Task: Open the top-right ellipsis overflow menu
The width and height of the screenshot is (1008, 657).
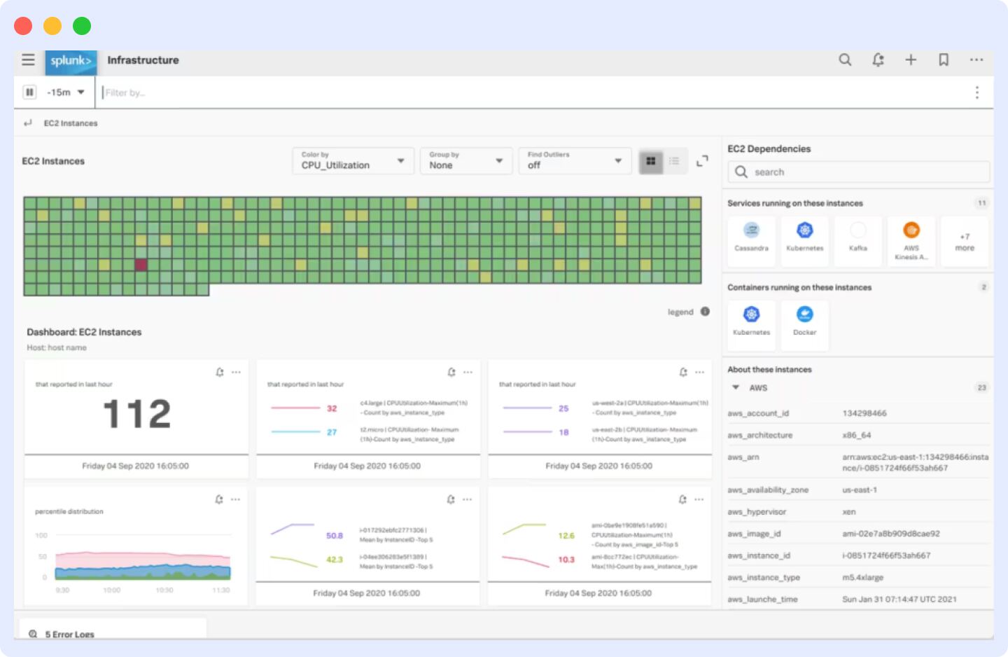Action: click(976, 60)
